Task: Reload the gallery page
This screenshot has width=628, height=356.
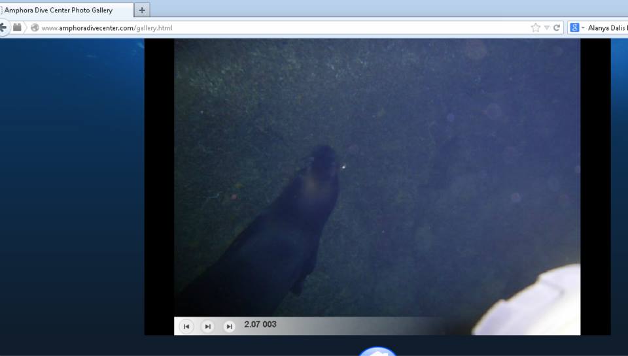Action: click(x=557, y=27)
